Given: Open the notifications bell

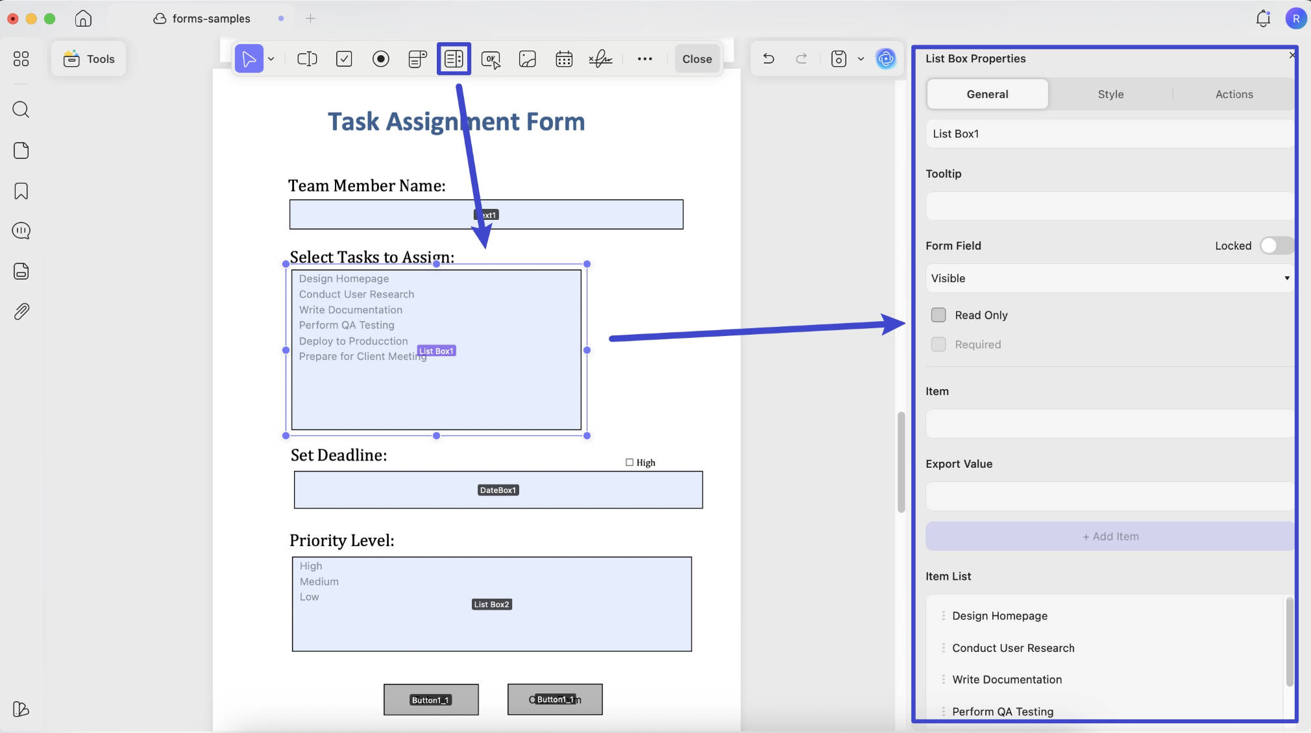Looking at the screenshot, I should pyautogui.click(x=1263, y=18).
